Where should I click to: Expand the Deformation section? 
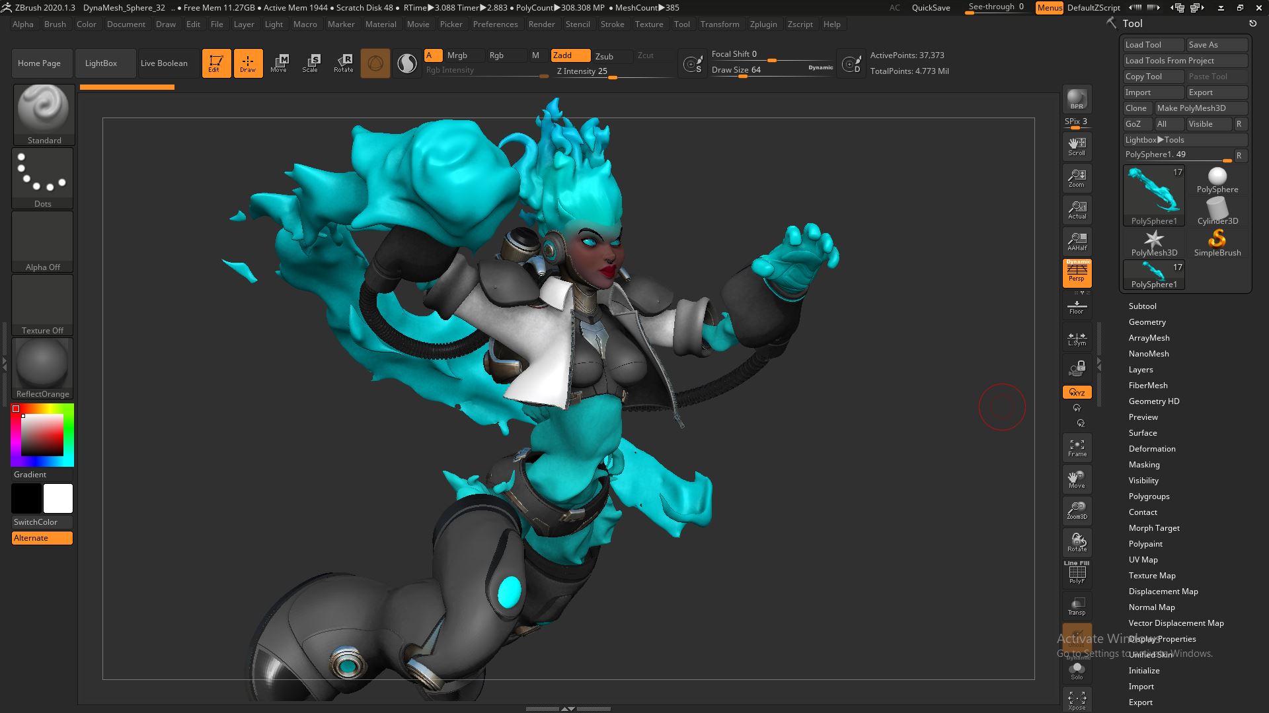pyautogui.click(x=1152, y=449)
